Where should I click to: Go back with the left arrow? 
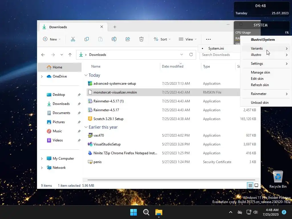(43, 55)
